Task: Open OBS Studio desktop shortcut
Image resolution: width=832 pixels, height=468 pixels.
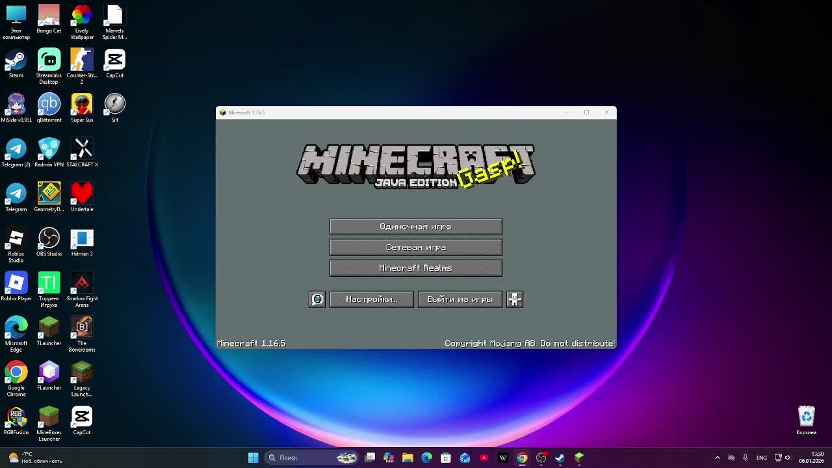Action: pos(49,242)
